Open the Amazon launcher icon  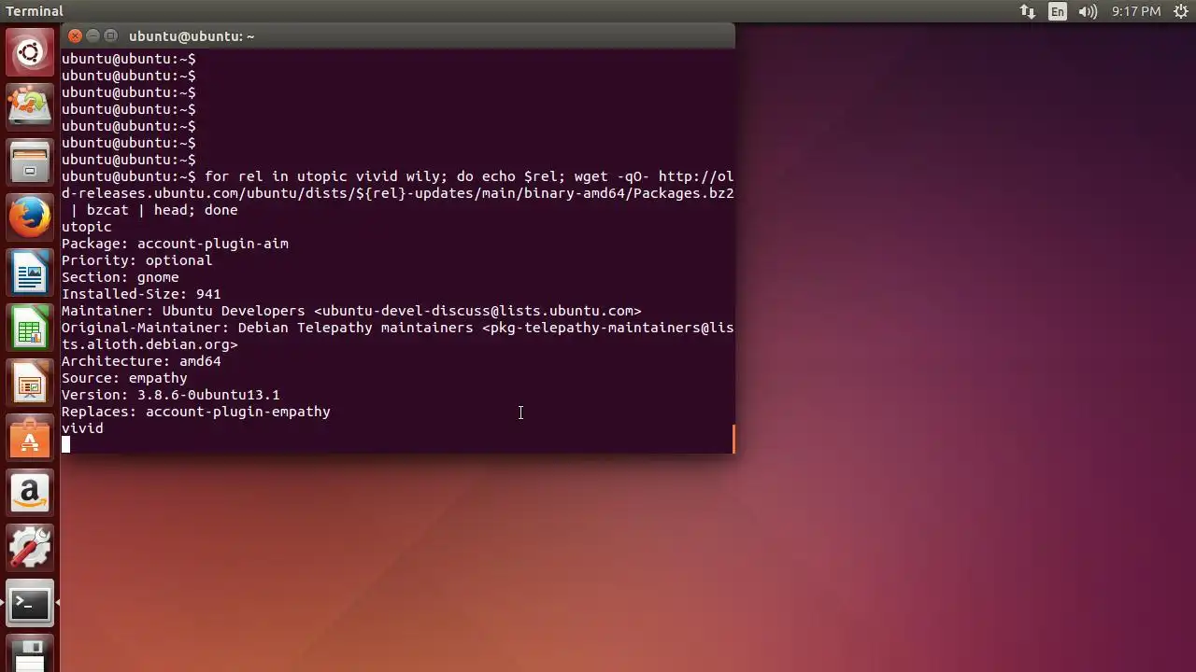pyautogui.click(x=30, y=493)
